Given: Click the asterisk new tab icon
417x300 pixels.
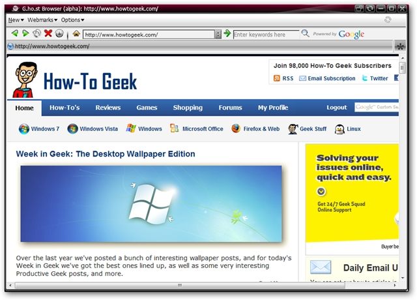Looking at the screenshot, I should pos(400,46).
